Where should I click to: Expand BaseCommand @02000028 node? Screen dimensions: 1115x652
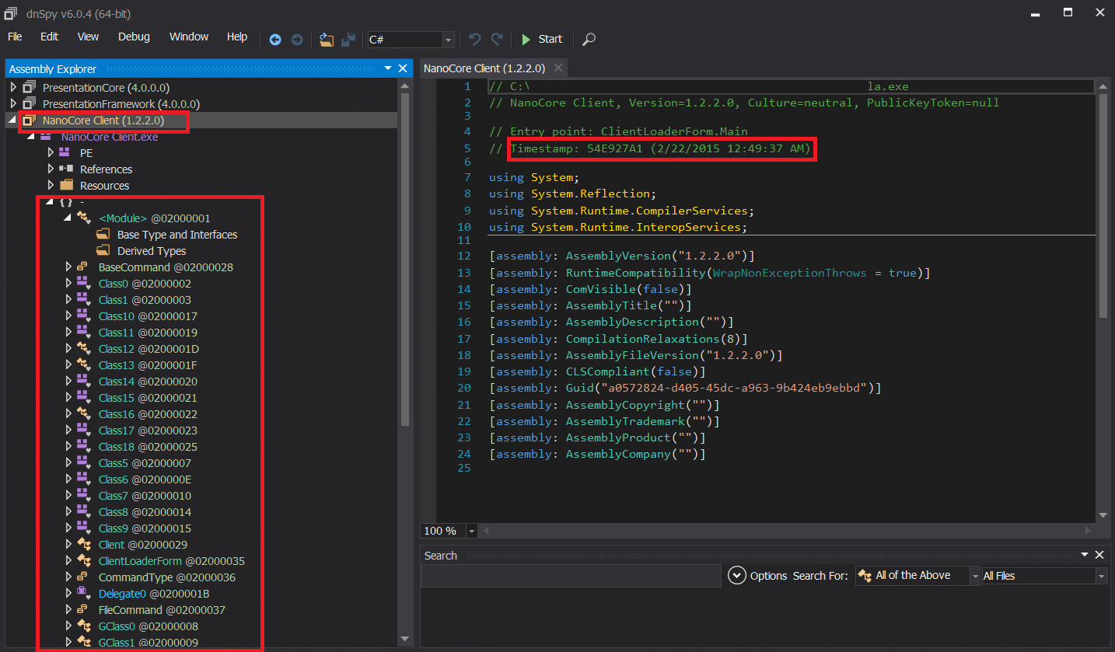(69, 267)
